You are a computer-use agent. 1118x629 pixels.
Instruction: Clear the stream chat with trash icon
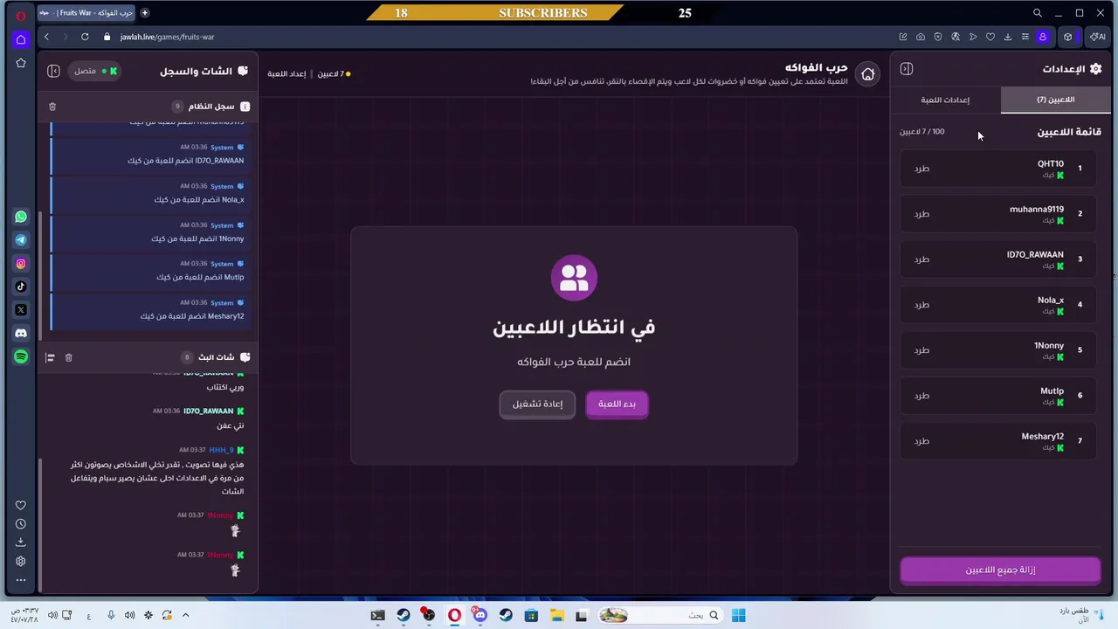[x=69, y=357]
